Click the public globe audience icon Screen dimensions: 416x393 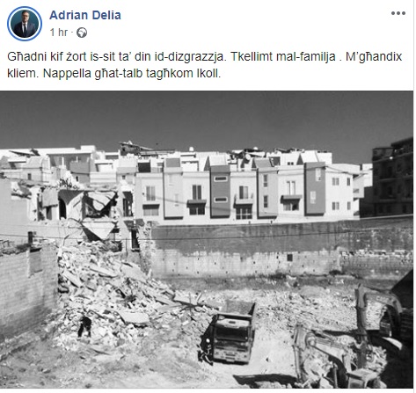[82, 33]
